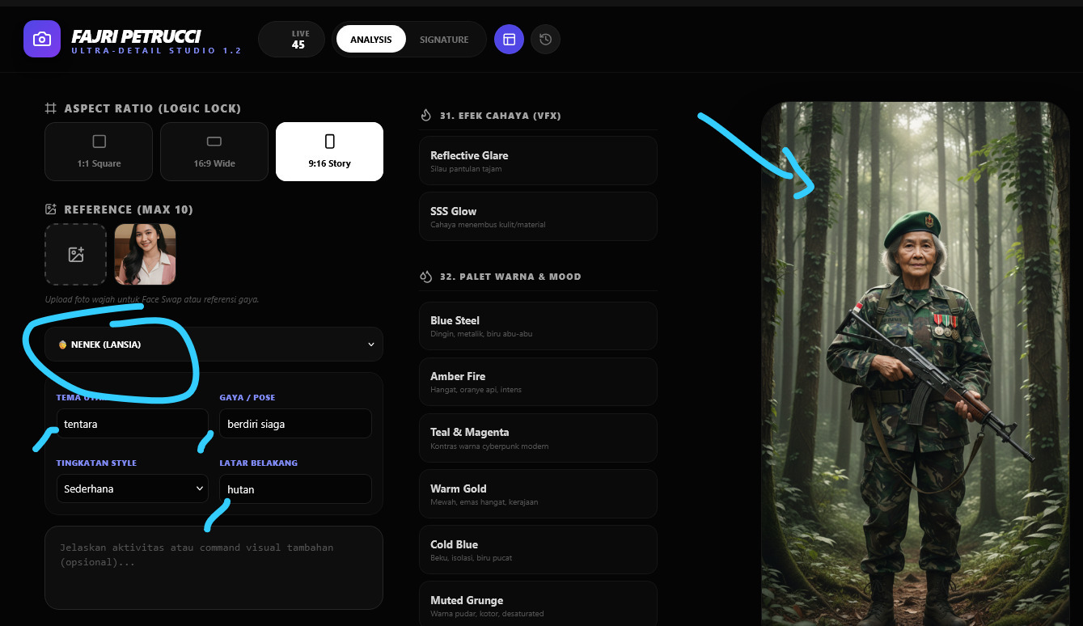The image size is (1083, 626).
Task: Select the 16:9 Wide aspect ratio
Action: click(x=214, y=151)
